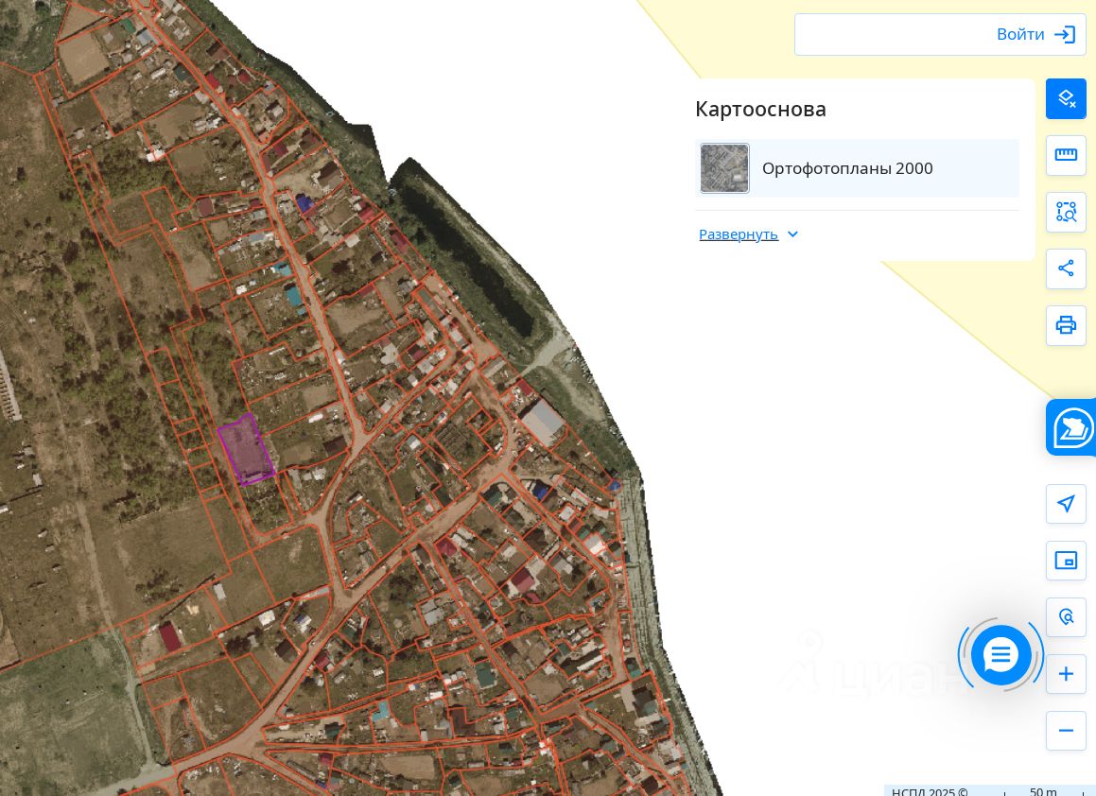
Task: Open the area search selection tool
Action: click(x=1066, y=212)
